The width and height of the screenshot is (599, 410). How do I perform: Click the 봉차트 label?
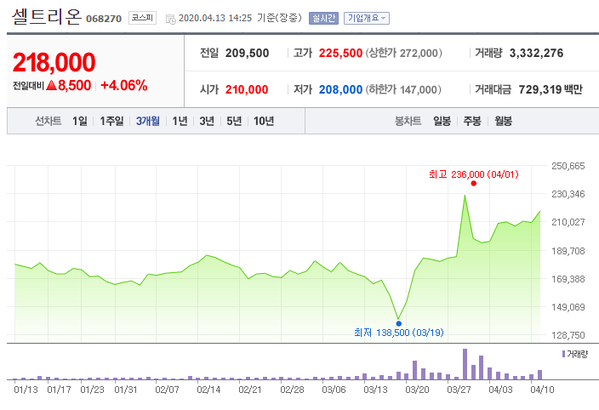[x=408, y=121]
